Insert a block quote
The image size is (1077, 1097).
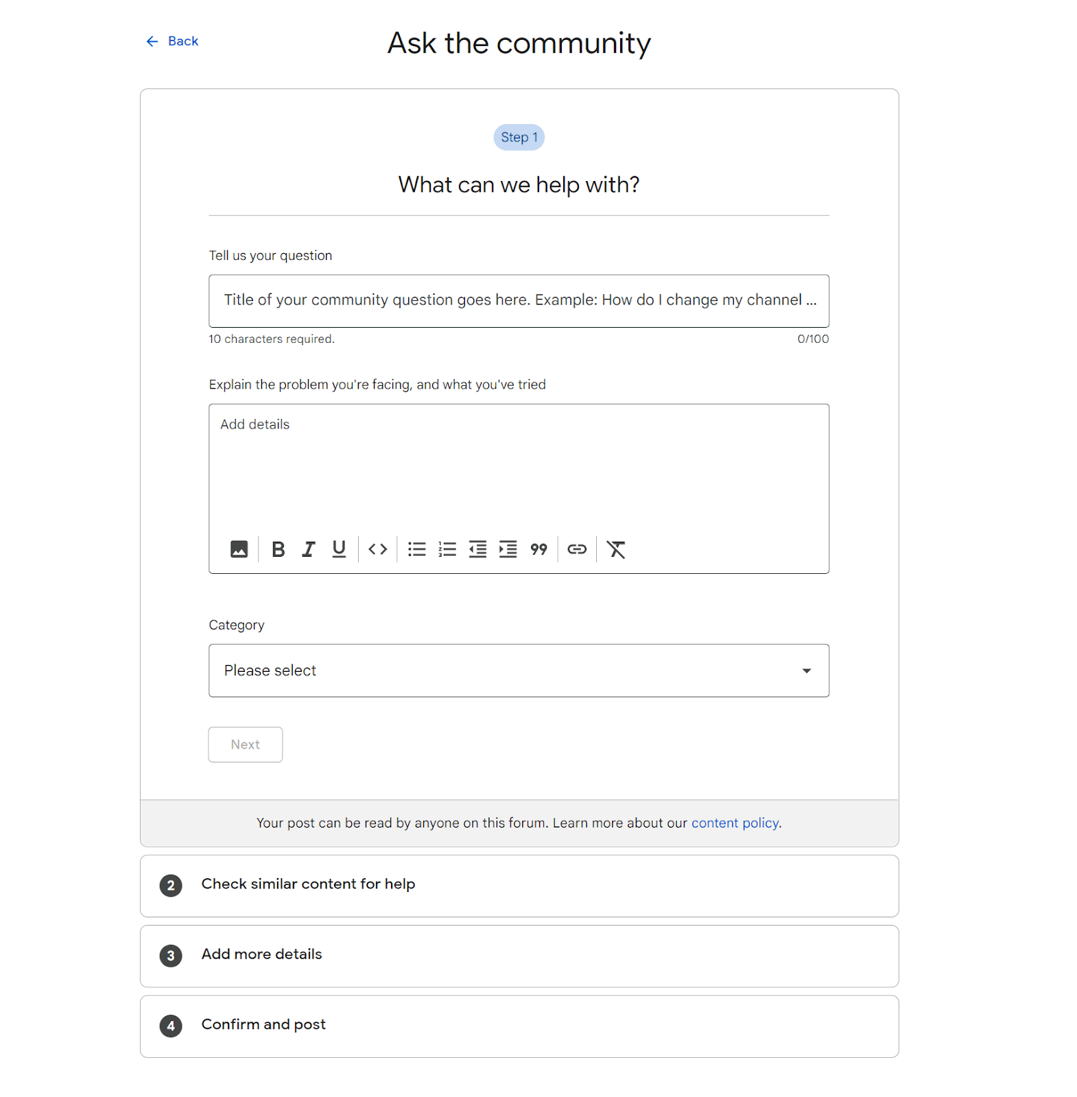pyautogui.click(x=538, y=549)
